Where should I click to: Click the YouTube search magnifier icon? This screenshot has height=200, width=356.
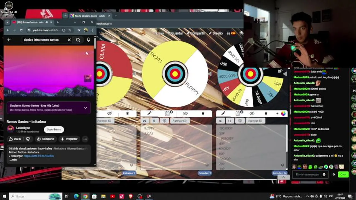point(78,40)
